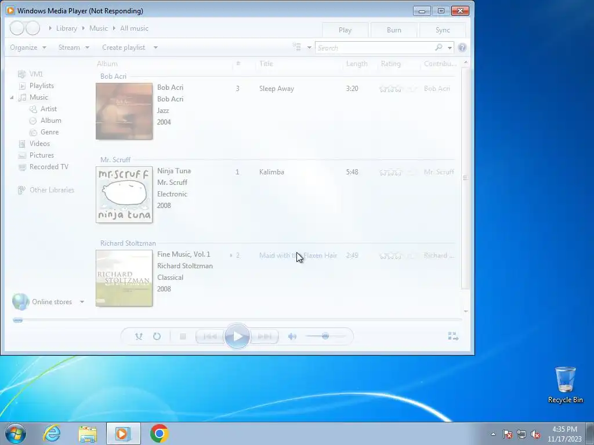Click Music in the breadcrumb

[99, 28]
